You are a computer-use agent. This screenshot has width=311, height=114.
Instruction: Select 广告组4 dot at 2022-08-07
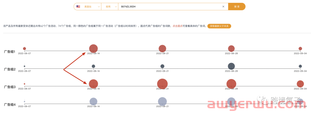(24, 102)
